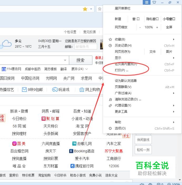The image size is (182, 185).
Task: Open 光明网 news link
Action: (51, 78)
